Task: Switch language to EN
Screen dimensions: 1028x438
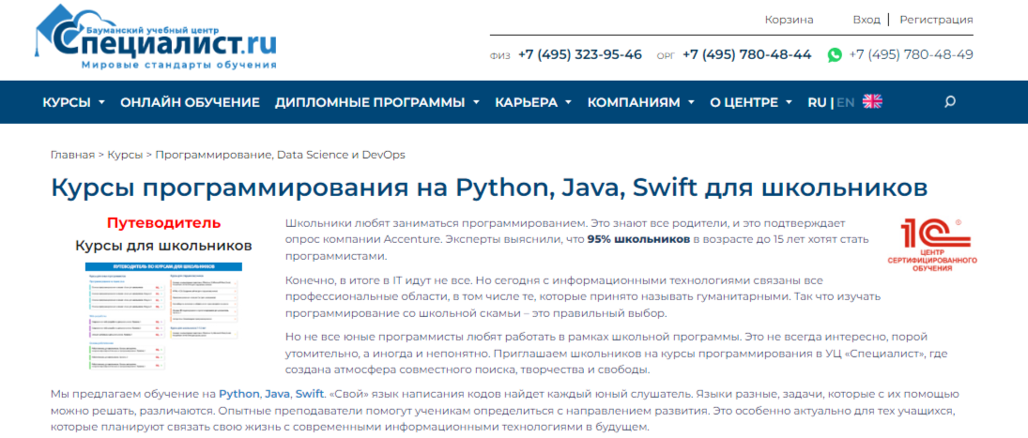Action: (x=846, y=102)
